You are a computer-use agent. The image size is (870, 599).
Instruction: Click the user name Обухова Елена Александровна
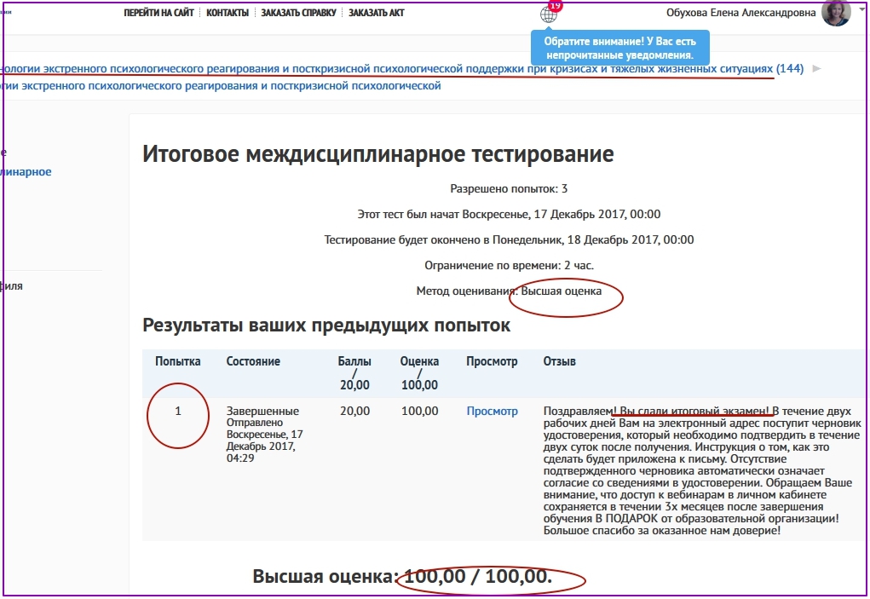(x=740, y=13)
